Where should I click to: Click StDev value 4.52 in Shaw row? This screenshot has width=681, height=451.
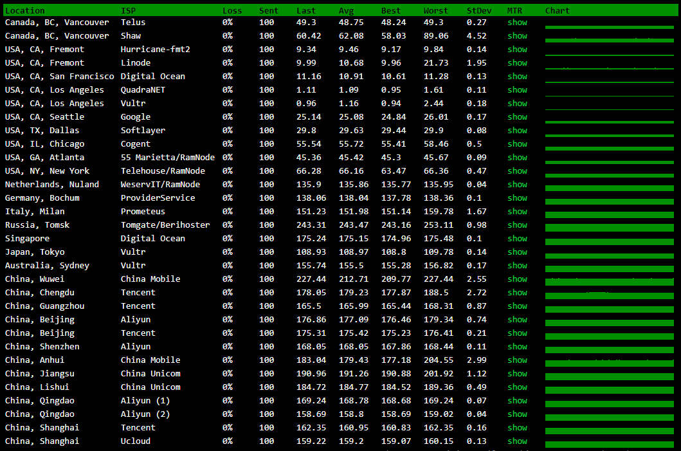click(477, 35)
